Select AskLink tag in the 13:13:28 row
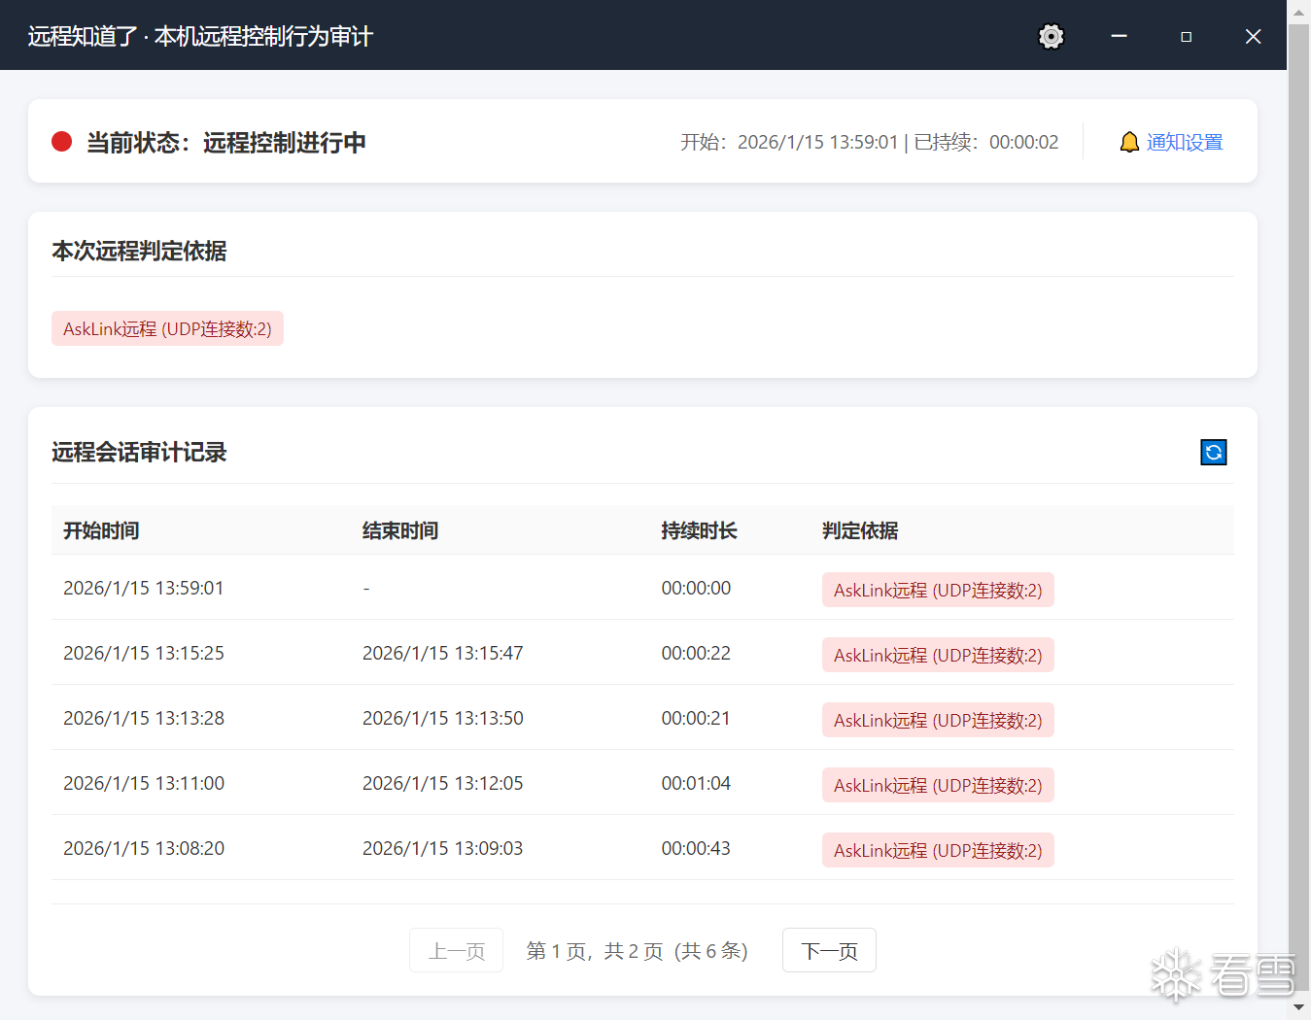This screenshot has width=1311, height=1020. click(938, 720)
